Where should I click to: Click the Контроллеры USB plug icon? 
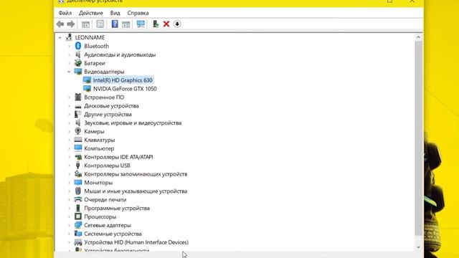tap(78, 166)
